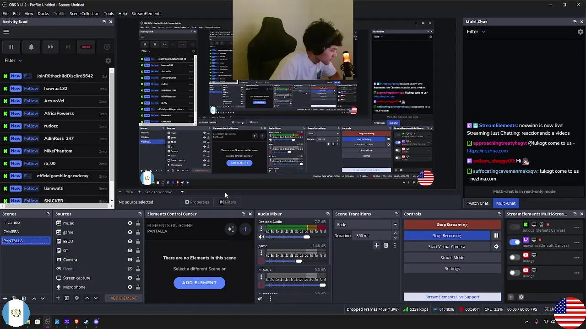The width and height of the screenshot is (586, 329).
Task: Show the hidden fivem source
Action: pyautogui.click(x=130, y=269)
